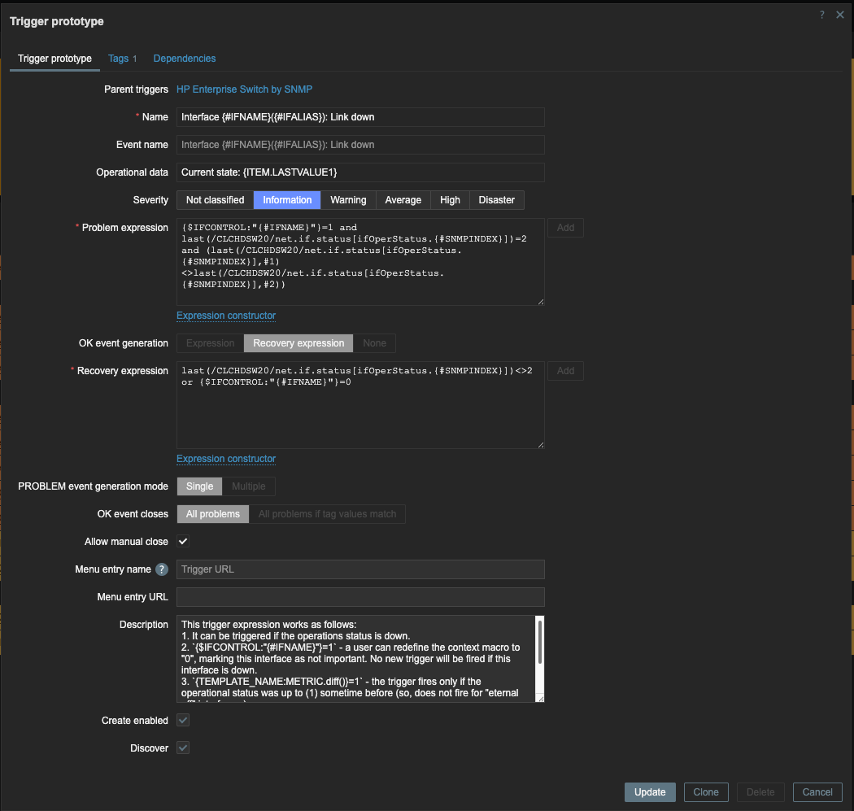This screenshot has height=811, width=854.
Task: Click inside the Problem expression textarea
Action: (360, 262)
